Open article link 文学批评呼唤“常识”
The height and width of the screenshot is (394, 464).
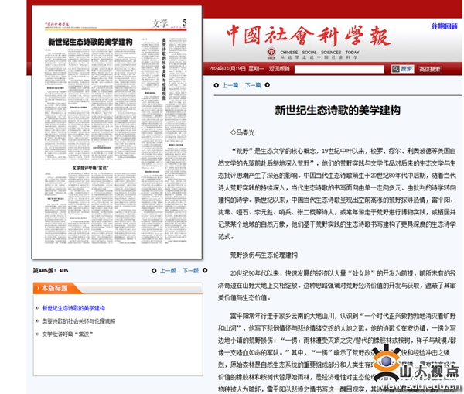click(67, 334)
